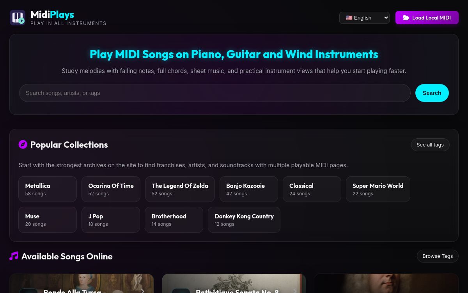Click the music note icon beside Available Songs

pos(14,256)
